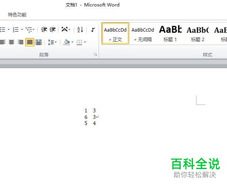
Task: Sort text with the A-Z sort button
Action: click(80, 29)
